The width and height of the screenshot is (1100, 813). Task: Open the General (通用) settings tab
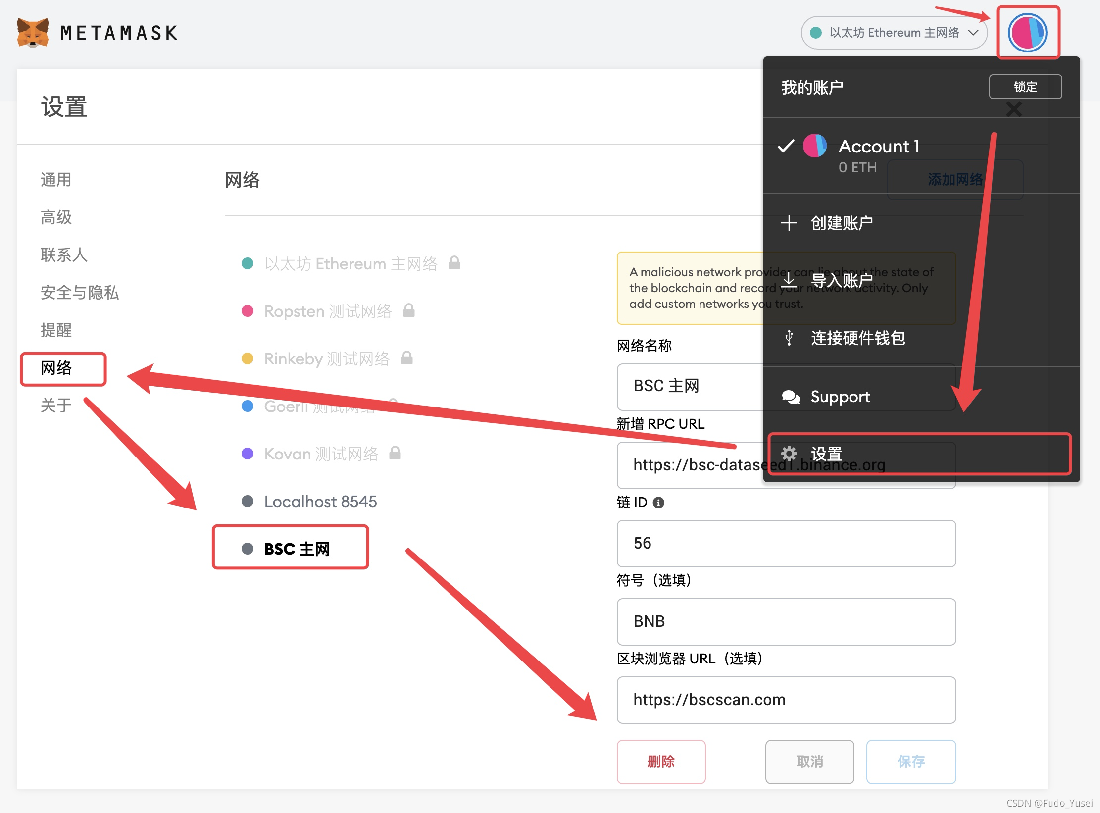click(x=56, y=179)
